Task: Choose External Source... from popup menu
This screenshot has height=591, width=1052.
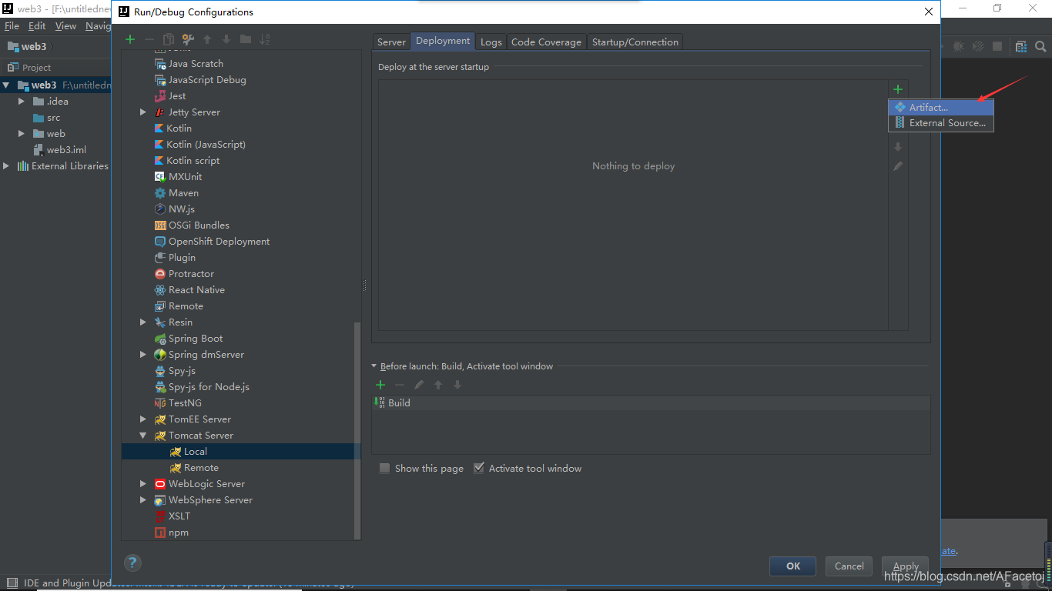Action: [x=941, y=123]
